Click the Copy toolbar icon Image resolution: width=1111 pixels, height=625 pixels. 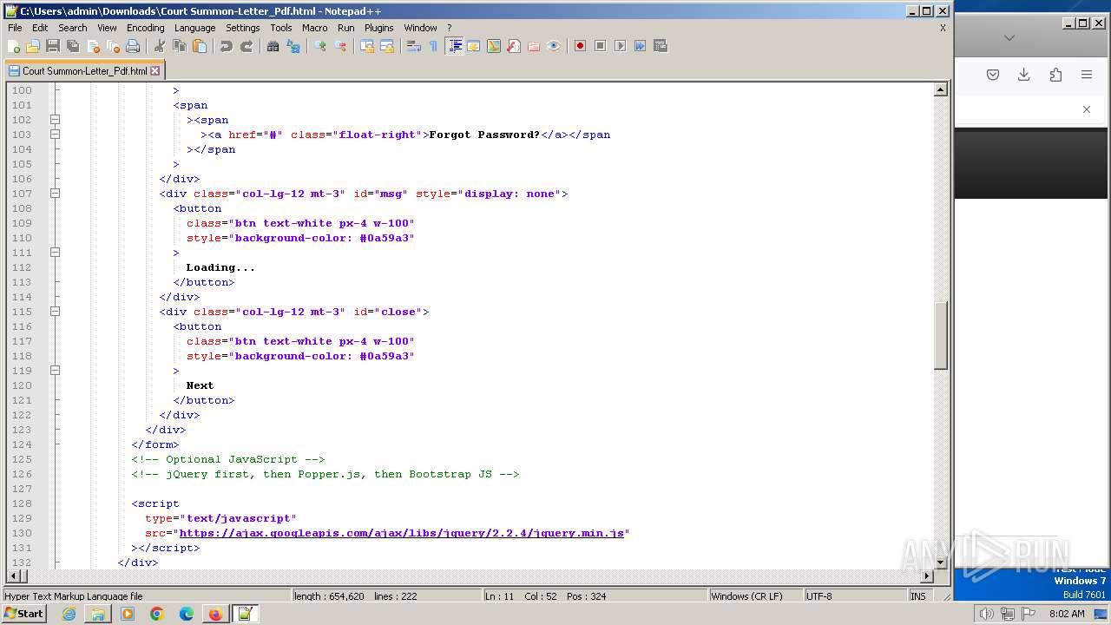click(179, 46)
